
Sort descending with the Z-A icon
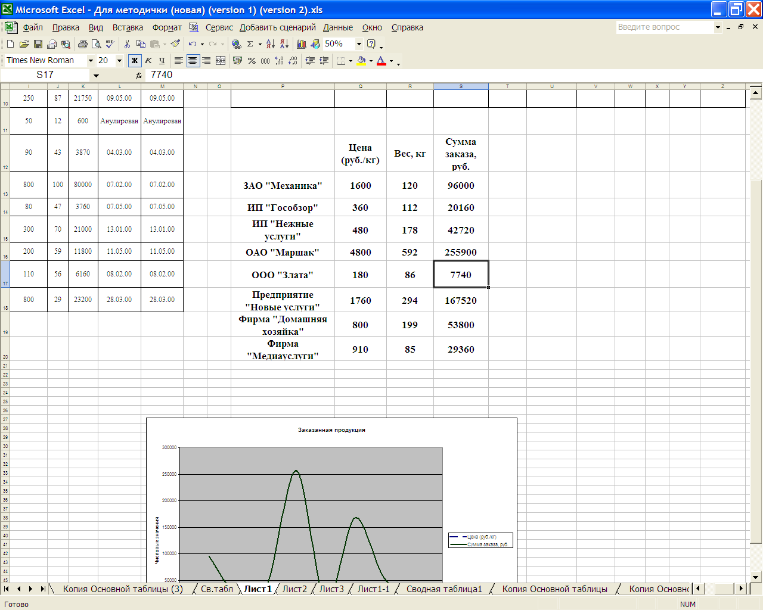[284, 44]
